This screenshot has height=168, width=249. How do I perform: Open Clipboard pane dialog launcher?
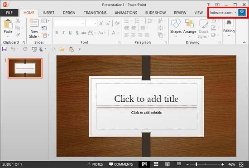[24, 42]
